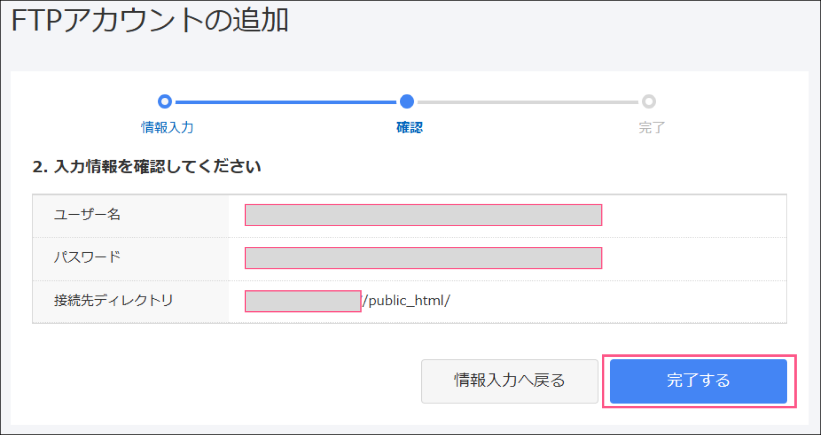
Task: Click the gray progress line before 完了
Action: click(529, 102)
